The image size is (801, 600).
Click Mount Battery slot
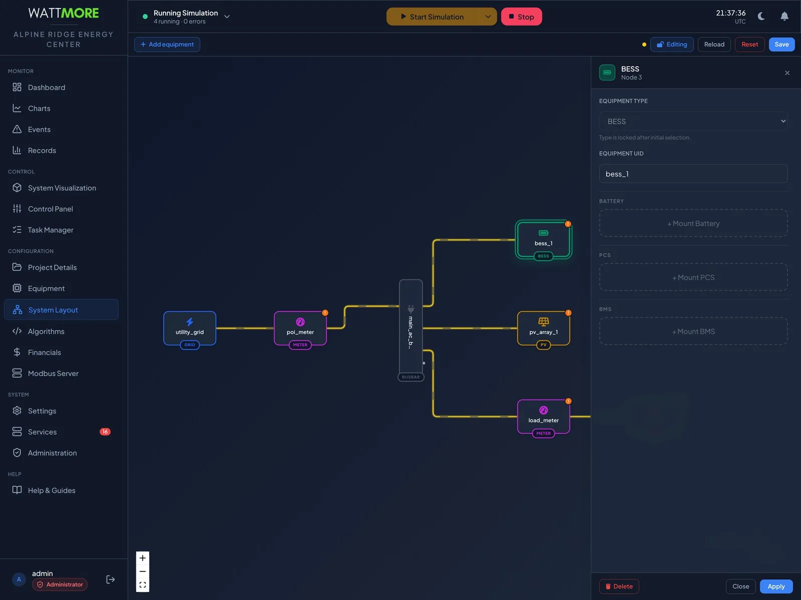point(693,223)
